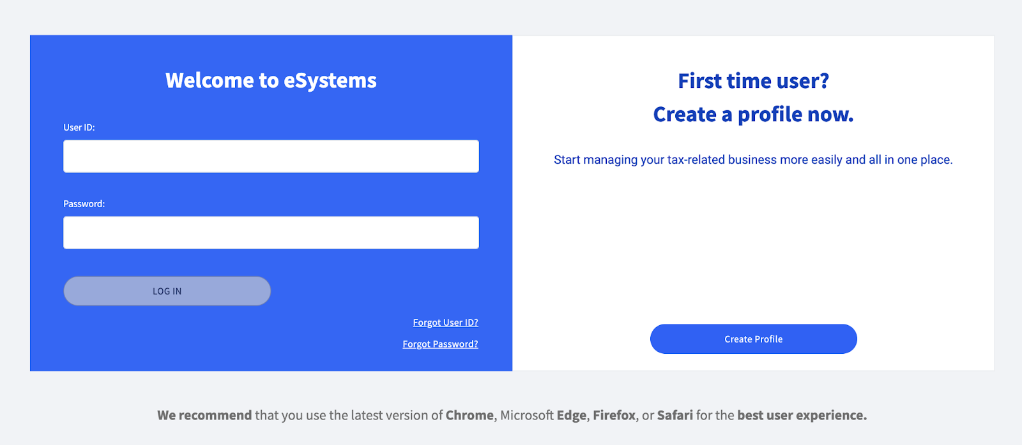The image size is (1022, 445).
Task: Click the First time user? heading
Action: pos(754,81)
